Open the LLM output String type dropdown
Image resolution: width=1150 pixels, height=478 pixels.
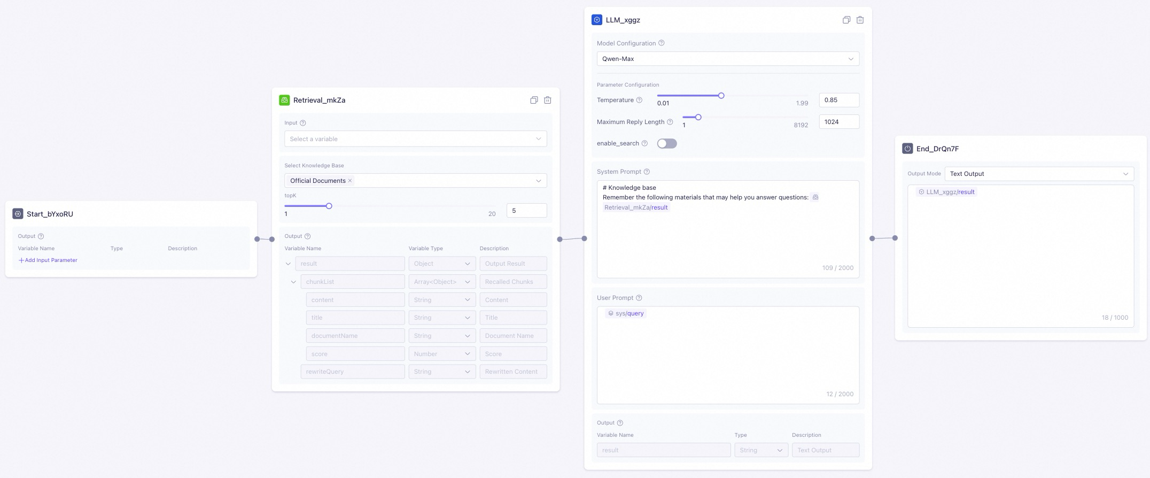click(761, 450)
